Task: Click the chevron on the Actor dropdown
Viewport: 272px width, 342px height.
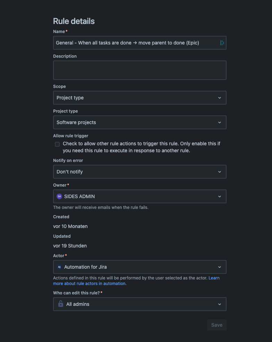Action: 219,267
